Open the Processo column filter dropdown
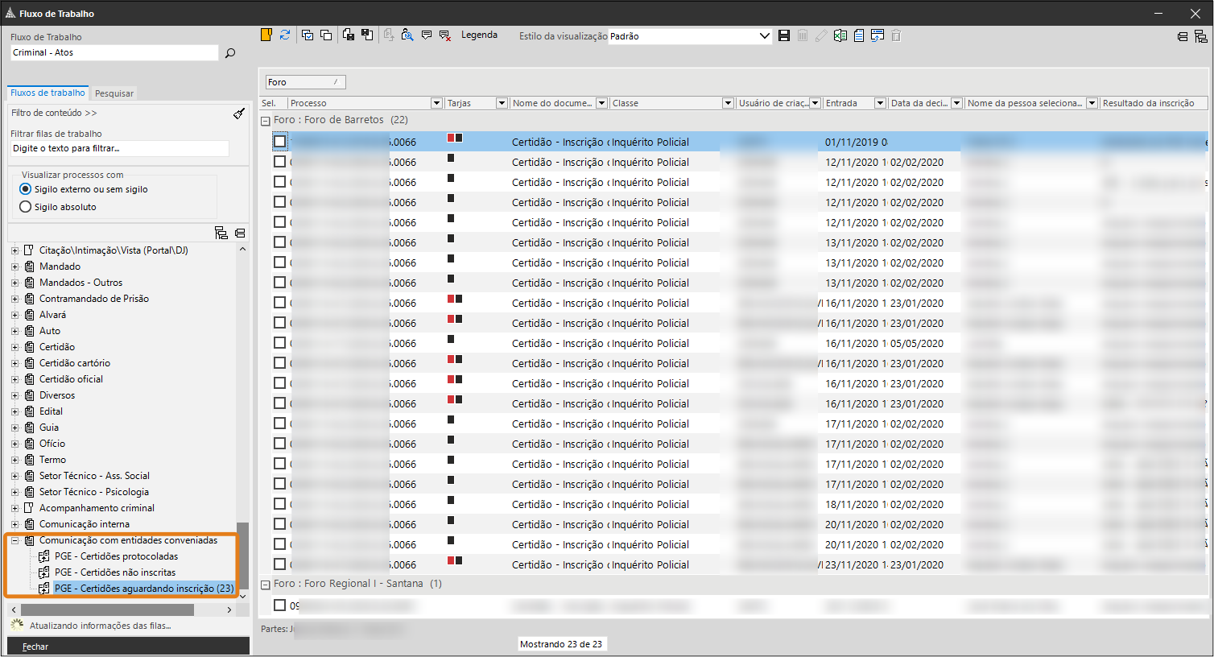1214x657 pixels. [436, 103]
